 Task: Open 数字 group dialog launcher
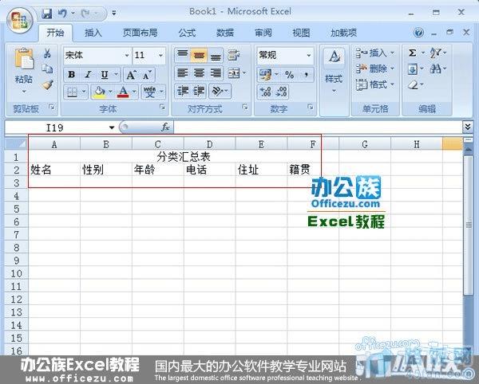311,107
